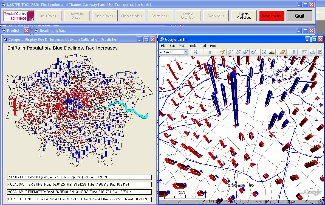Click the Tyndall Centre CITIES logo
Screen dimensions: 325x205
click(18, 16)
